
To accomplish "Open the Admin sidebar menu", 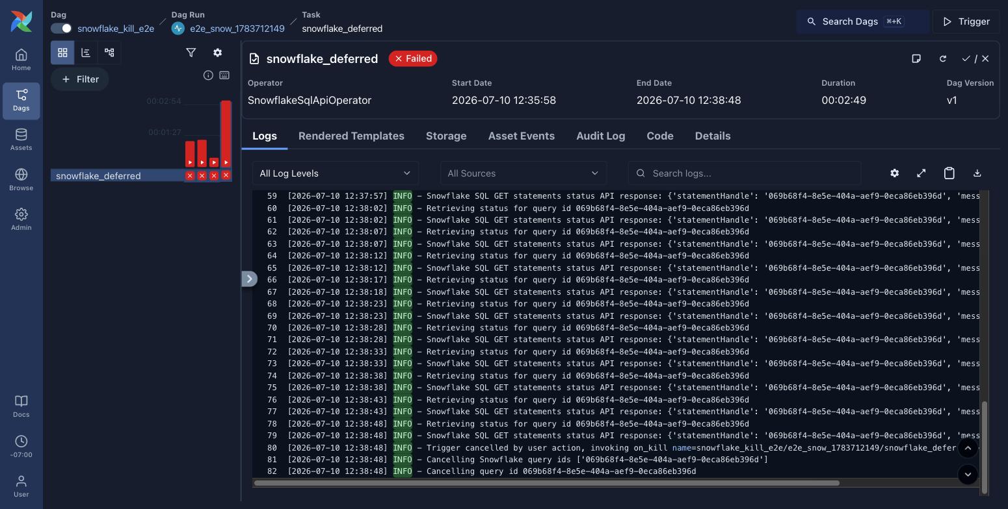I will tap(21, 219).
